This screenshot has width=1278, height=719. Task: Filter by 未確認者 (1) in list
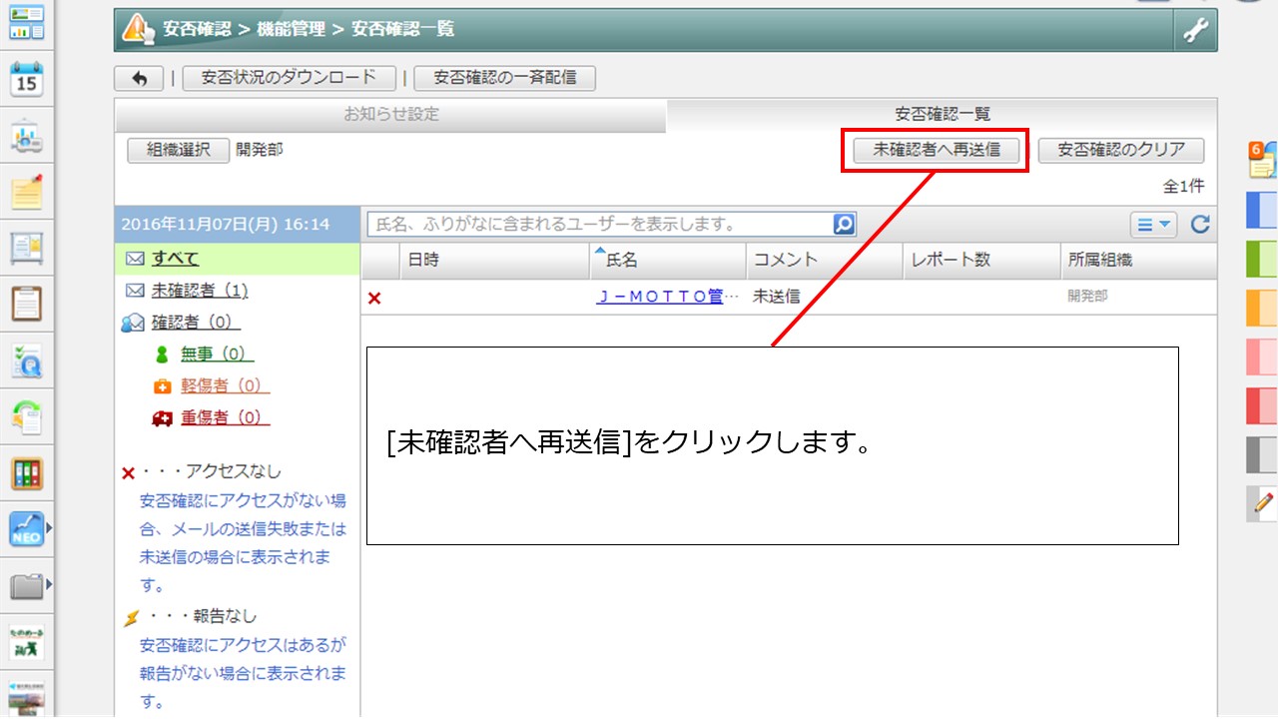pyautogui.click(x=200, y=291)
